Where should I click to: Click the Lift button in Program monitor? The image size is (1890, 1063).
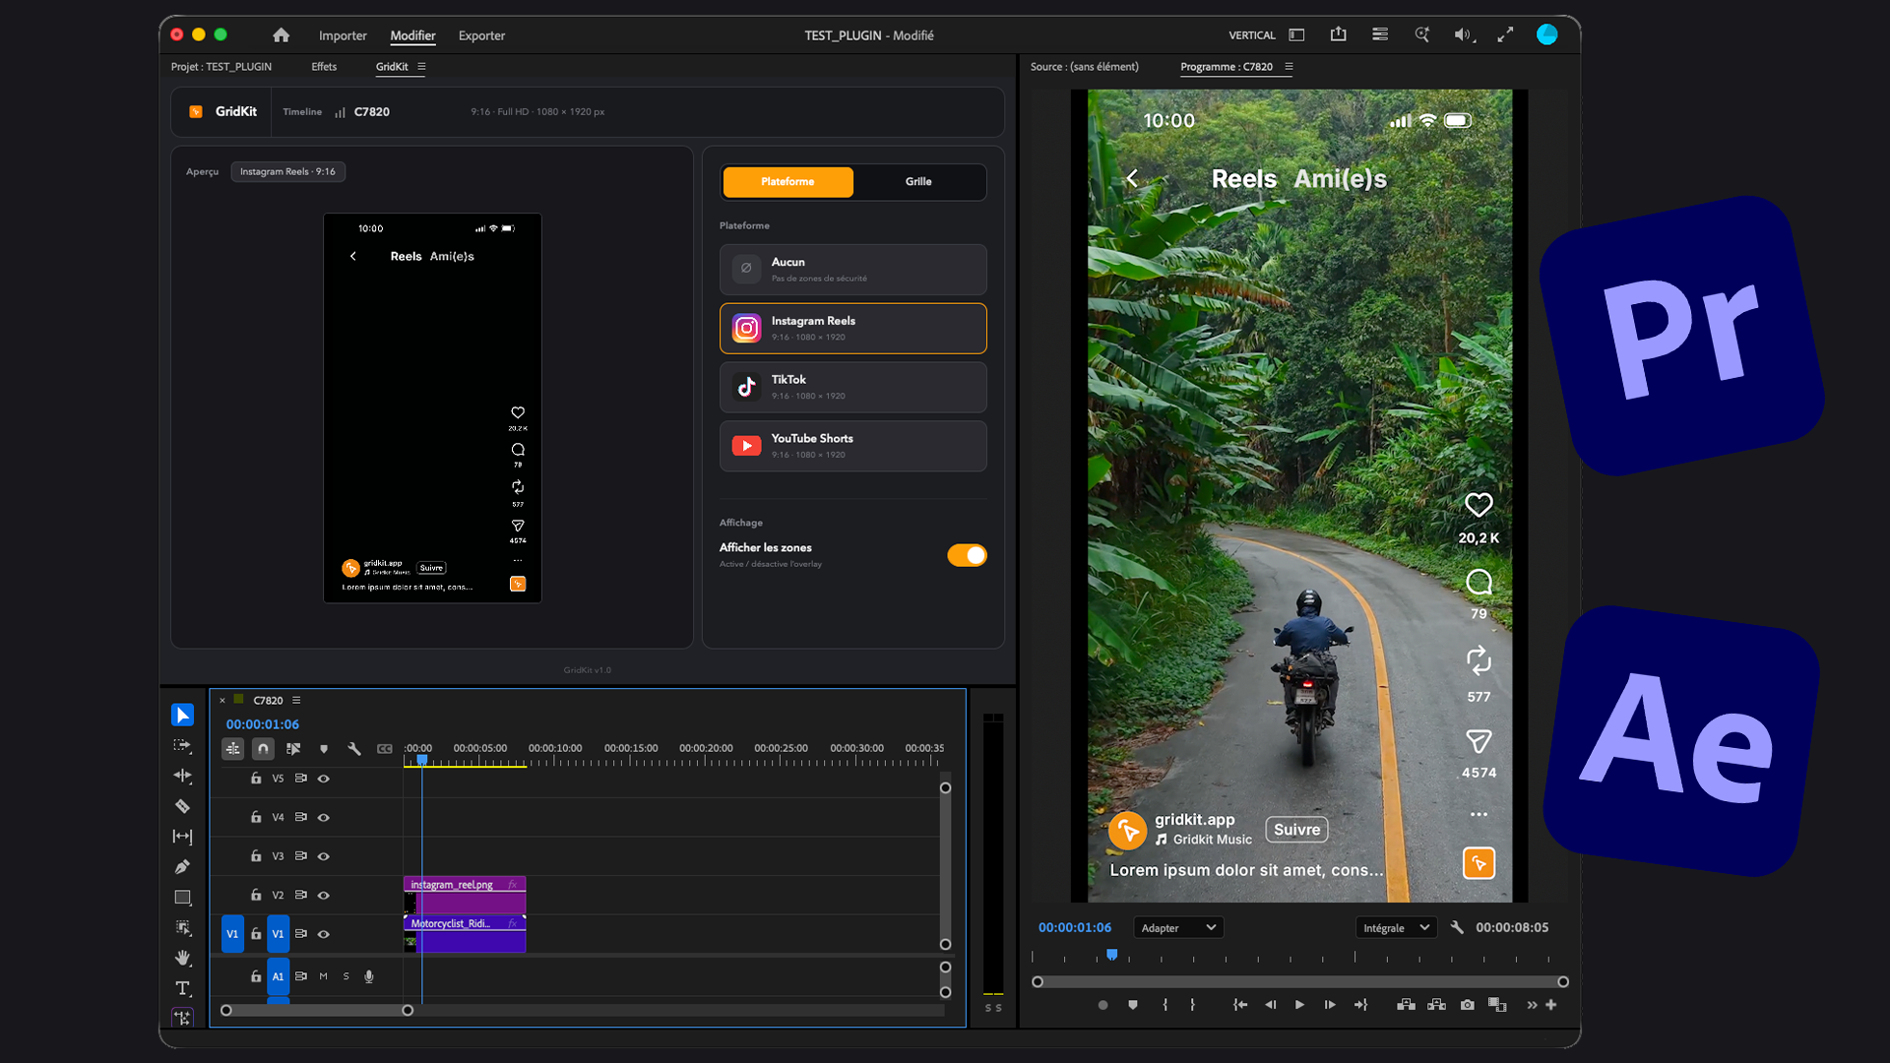click(x=1406, y=1005)
